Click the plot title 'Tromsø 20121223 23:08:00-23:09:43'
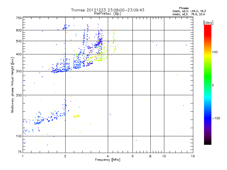Image resolution: width=227 pixels, height=170 pixels. point(108,10)
